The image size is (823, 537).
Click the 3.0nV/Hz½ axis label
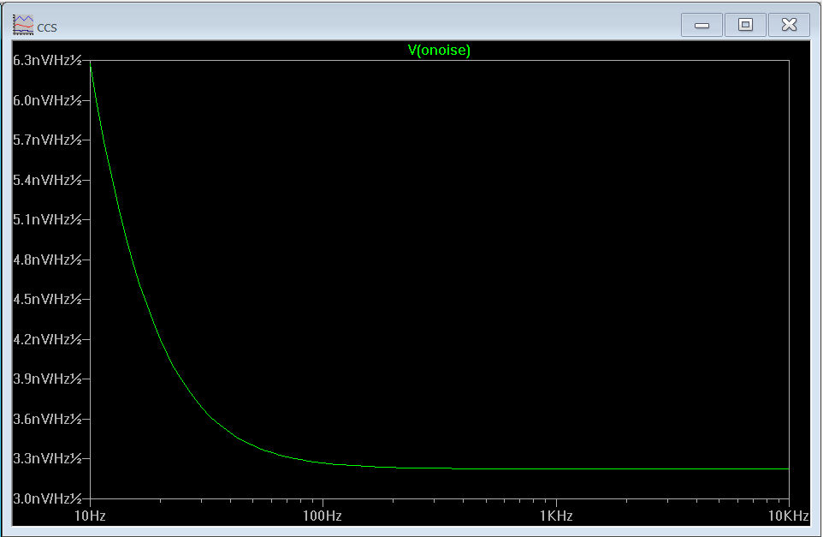48,498
